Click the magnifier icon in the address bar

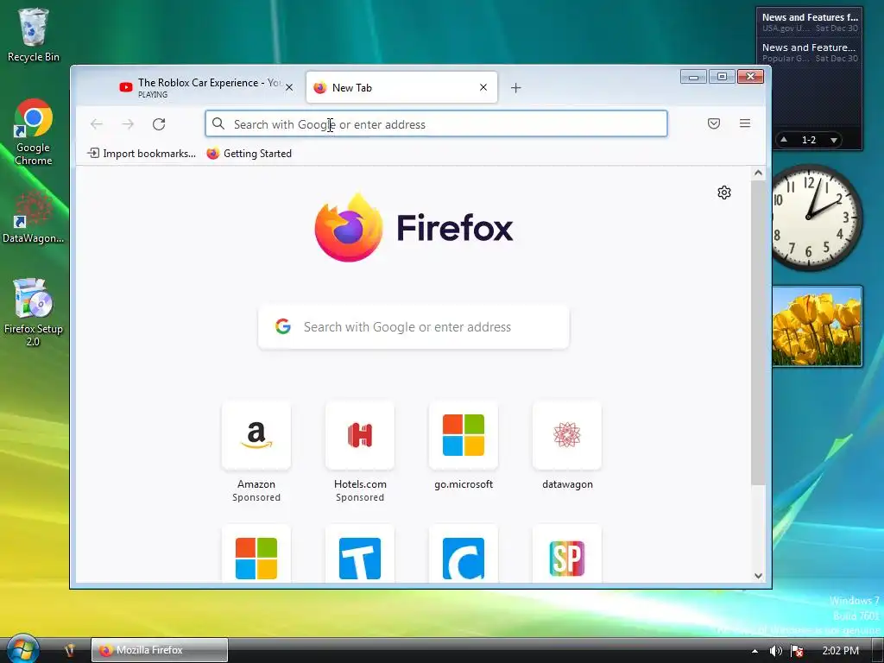click(218, 124)
